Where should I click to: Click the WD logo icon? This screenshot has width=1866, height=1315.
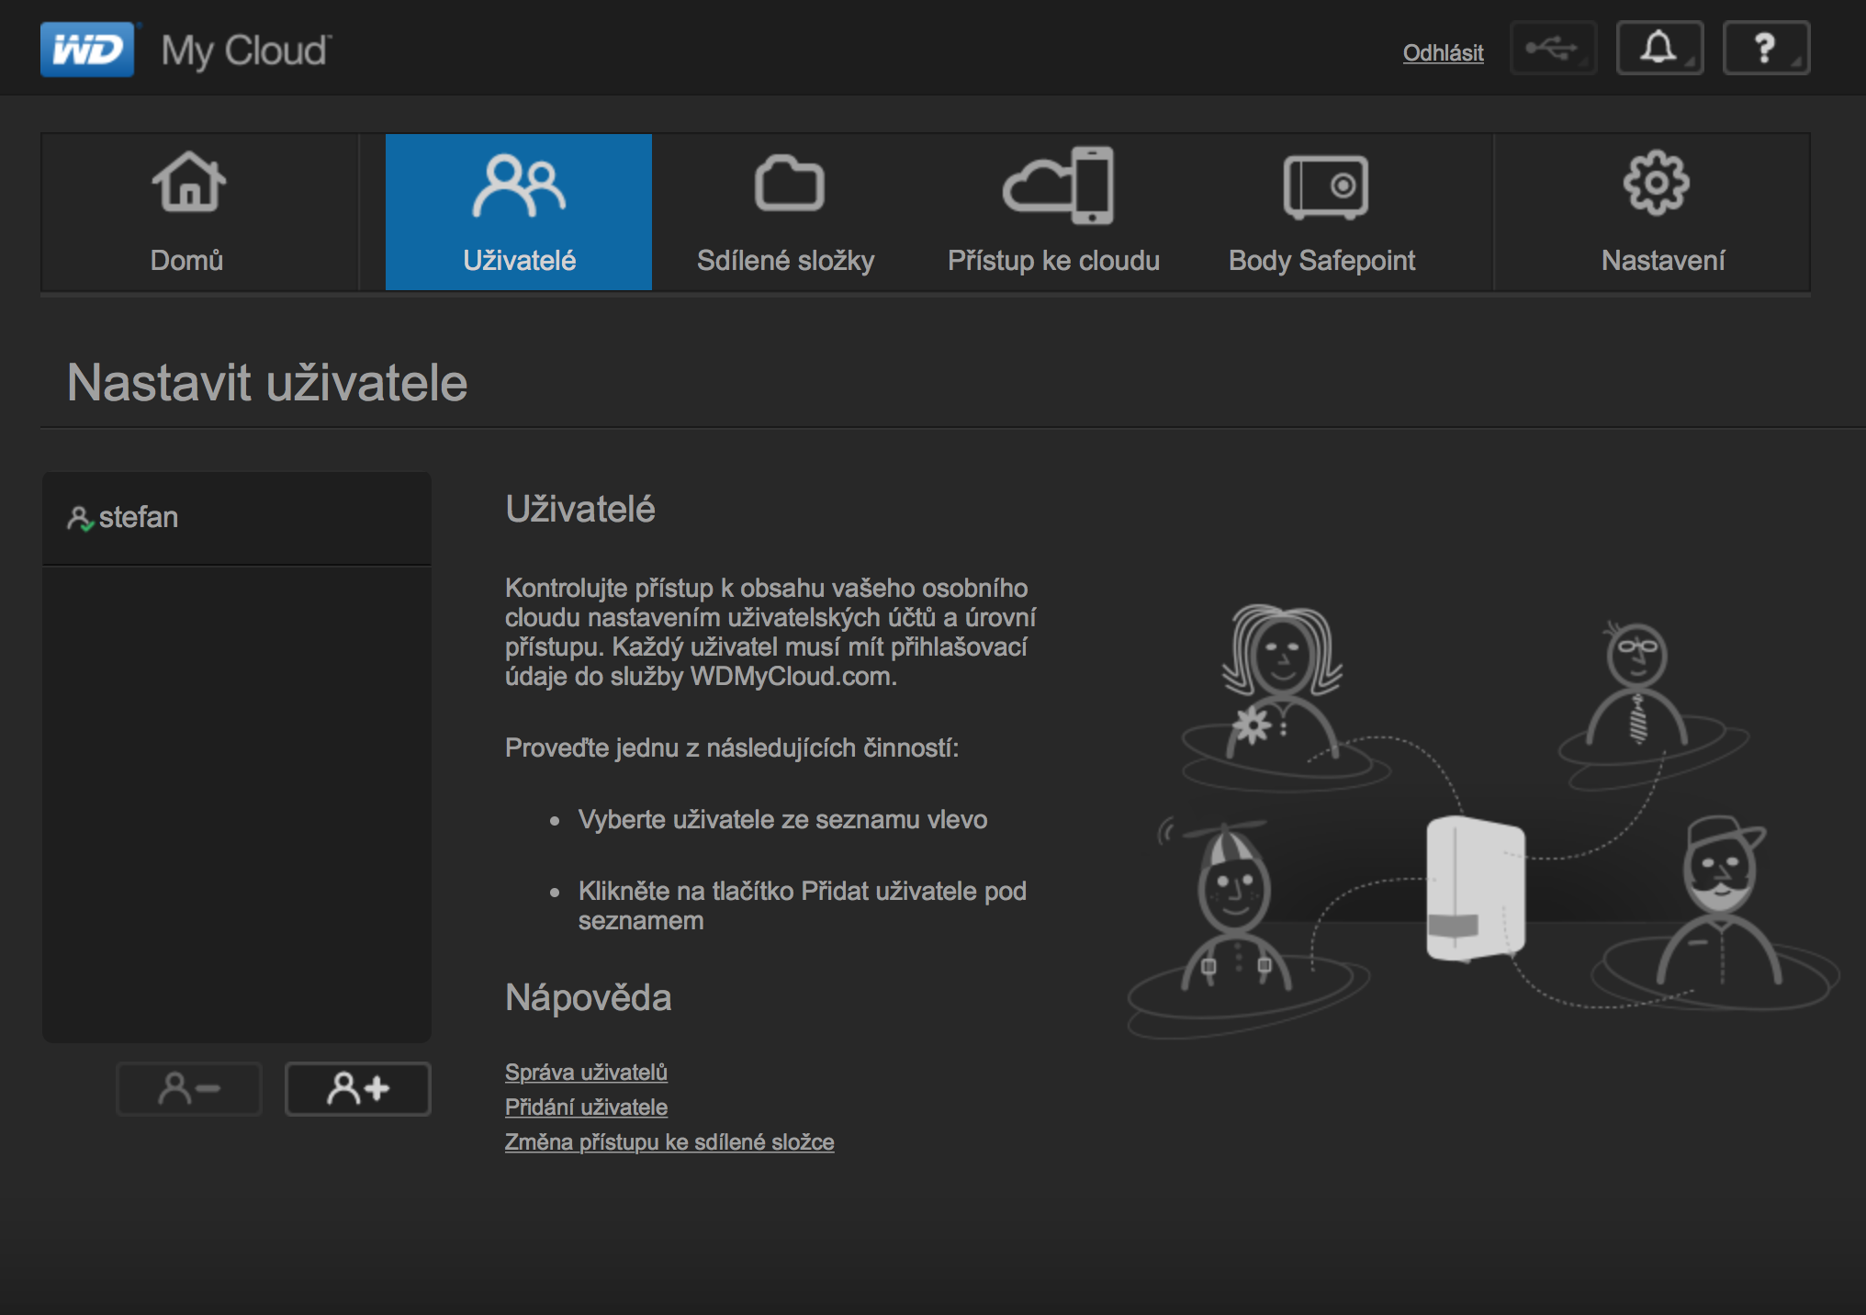[86, 50]
